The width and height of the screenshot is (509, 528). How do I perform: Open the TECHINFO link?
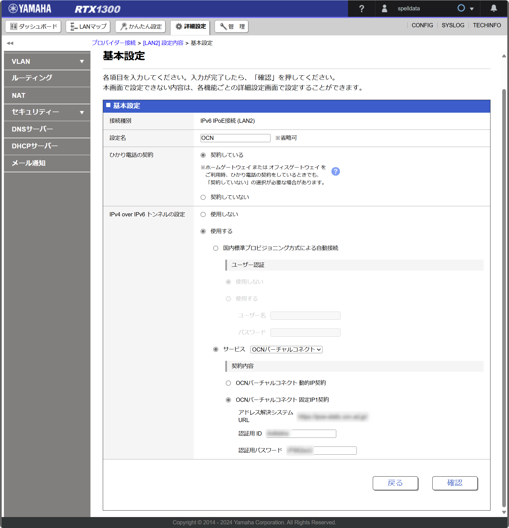(x=487, y=25)
